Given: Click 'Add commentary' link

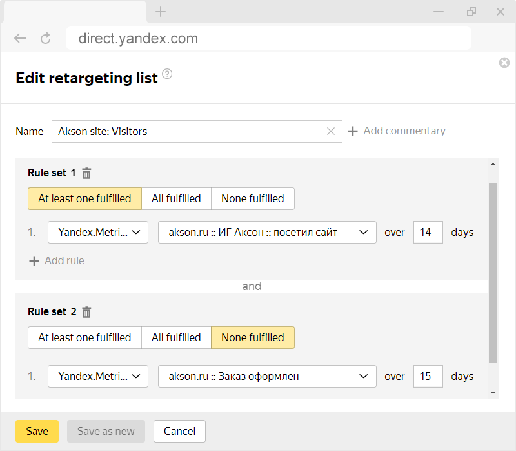Looking at the screenshot, I should [397, 131].
